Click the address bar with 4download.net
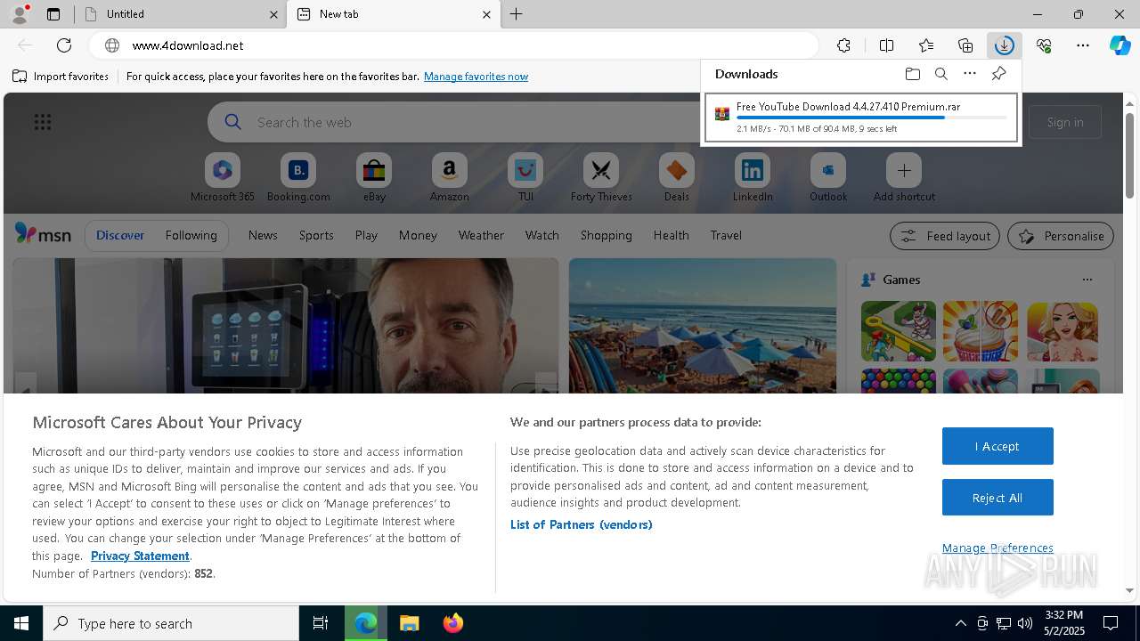This screenshot has height=641, width=1140. [x=454, y=45]
